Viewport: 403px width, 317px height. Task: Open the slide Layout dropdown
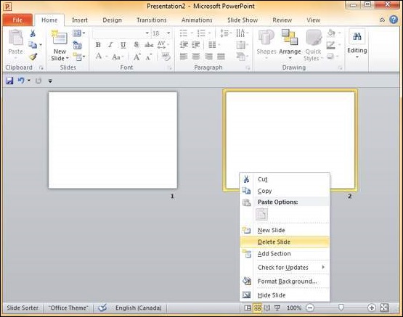pyautogui.click(x=78, y=33)
